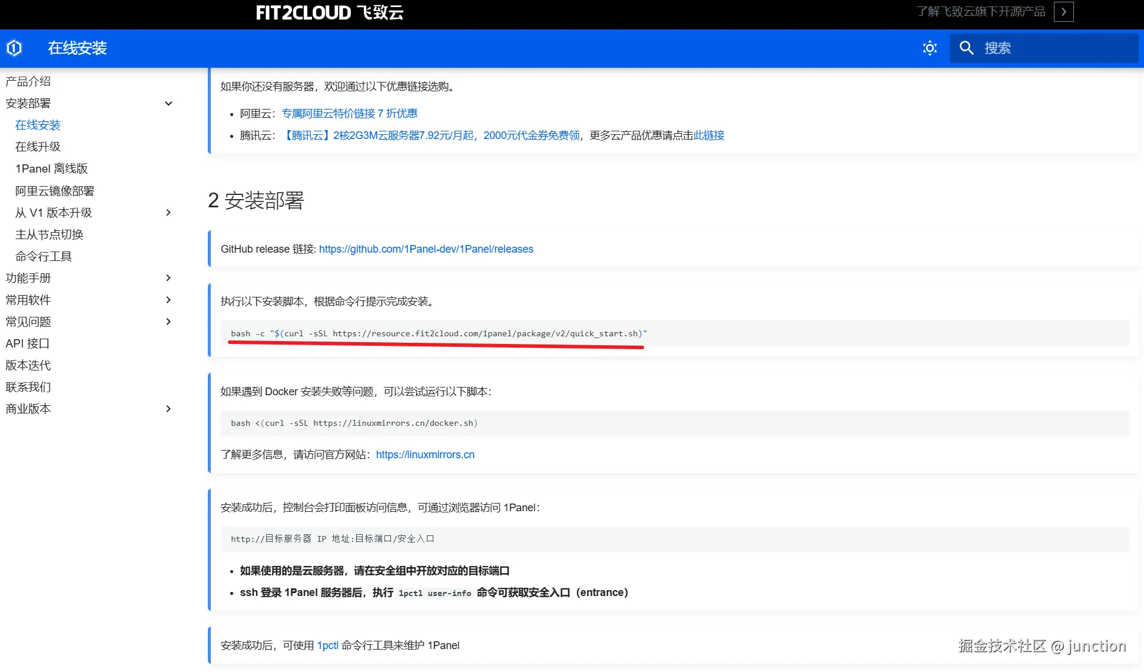Open the 在线升级 page
The width and height of the screenshot is (1144, 672).
tap(38, 147)
